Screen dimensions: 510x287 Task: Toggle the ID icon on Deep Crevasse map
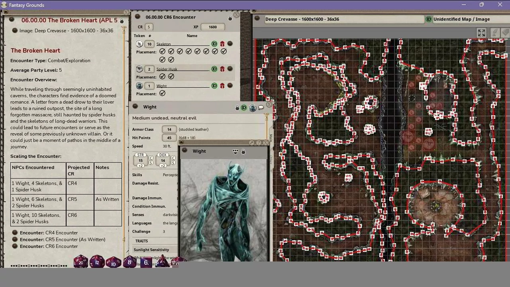click(429, 19)
